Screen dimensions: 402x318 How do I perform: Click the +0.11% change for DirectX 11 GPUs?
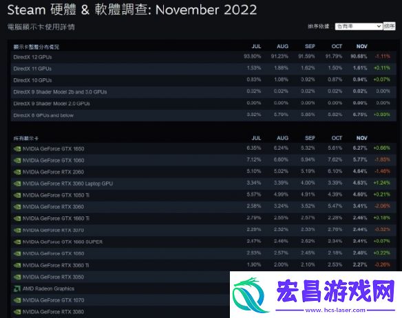pos(382,68)
